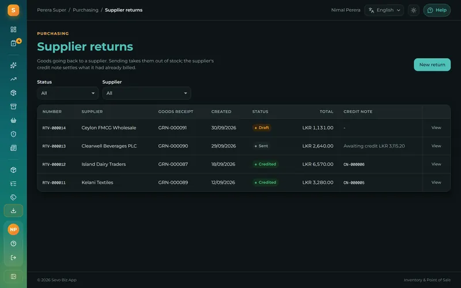Click Credited badge in RTV-000012 row
461x288 pixels.
266,164
